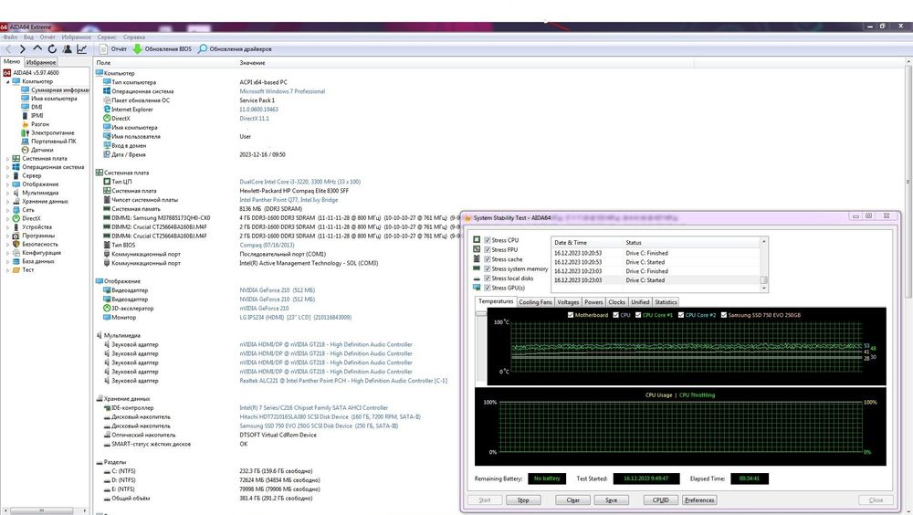Screen dimensions: 913x515
Task: Open Электропитание power tree item
Action: click(x=52, y=132)
